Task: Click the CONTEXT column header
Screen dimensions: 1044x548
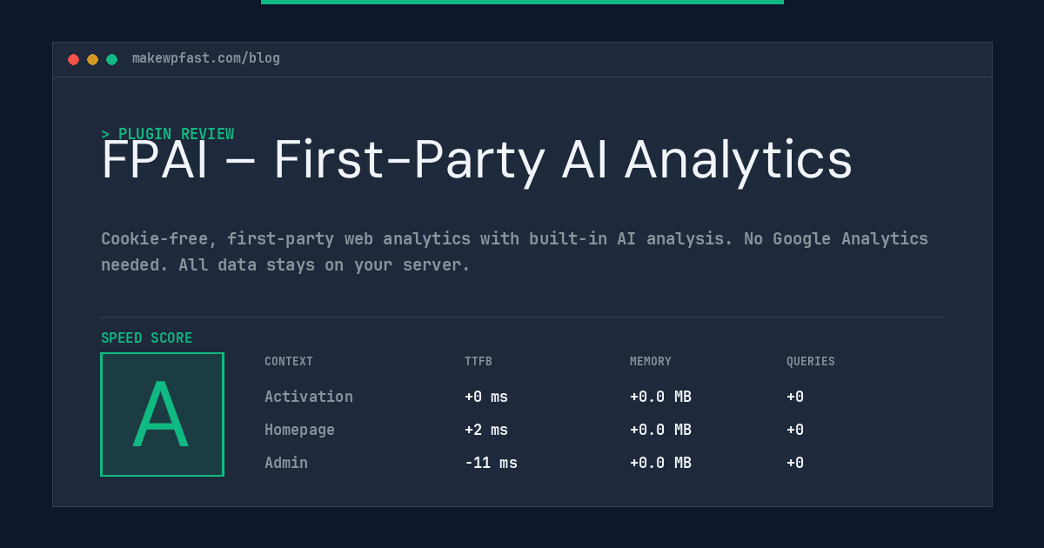Action: point(289,362)
